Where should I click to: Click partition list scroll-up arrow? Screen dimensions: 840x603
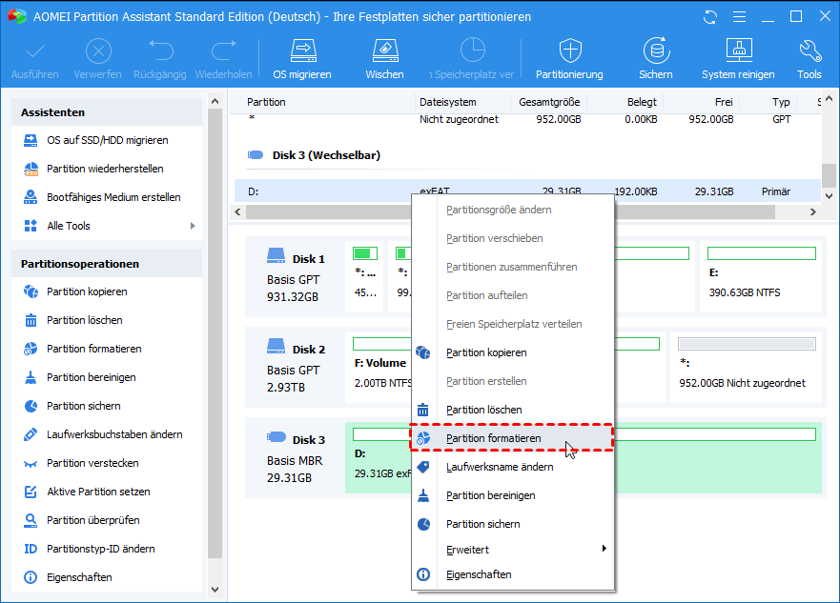(x=829, y=99)
